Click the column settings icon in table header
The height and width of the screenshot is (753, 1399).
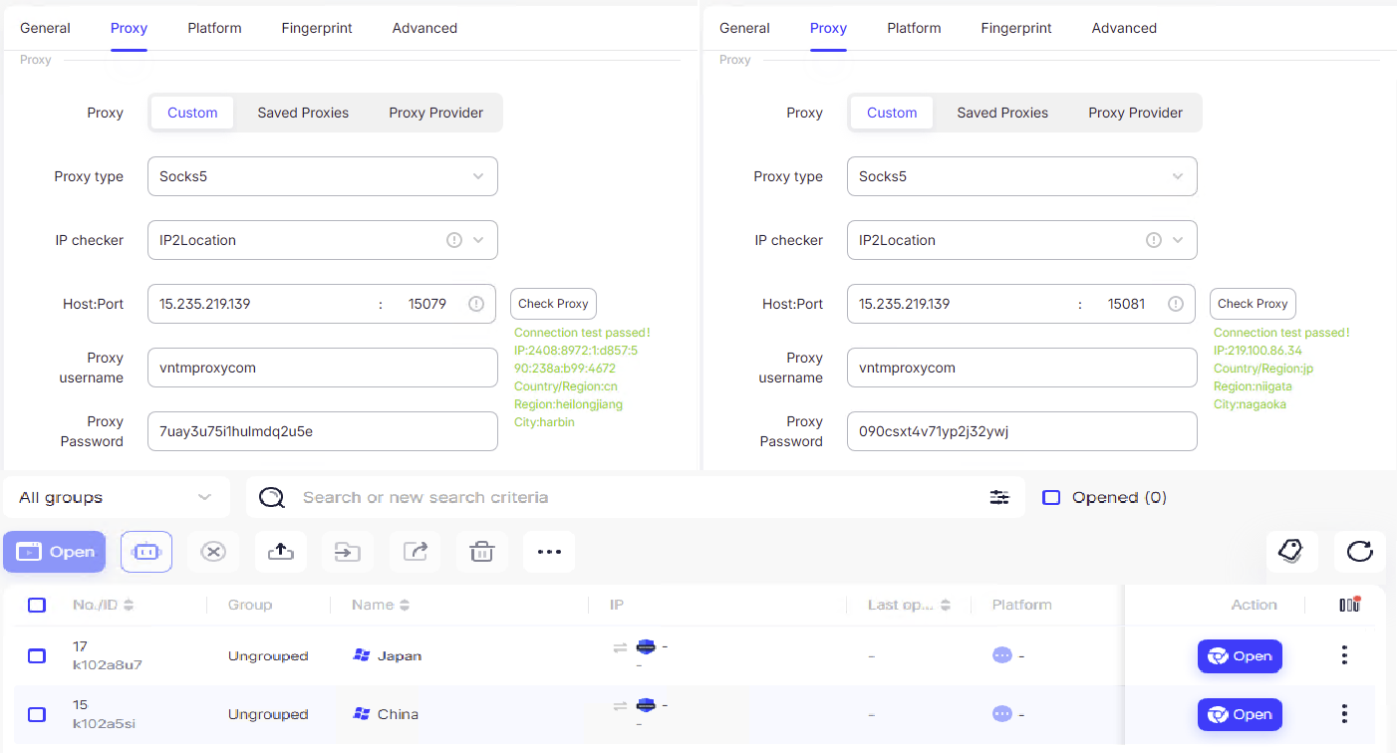click(x=1350, y=604)
